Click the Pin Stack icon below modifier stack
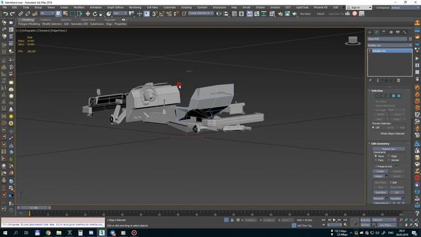Image resolution: width=421 pixels, height=237 pixels. click(x=370, y=80)
